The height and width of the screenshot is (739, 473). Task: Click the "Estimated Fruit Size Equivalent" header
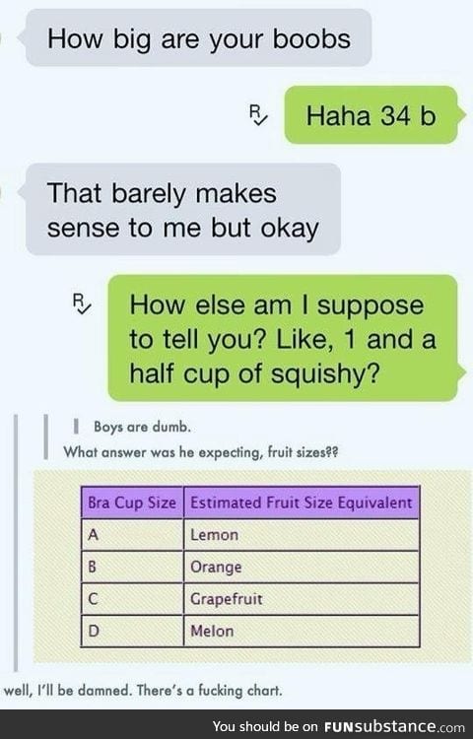(302, 503)
